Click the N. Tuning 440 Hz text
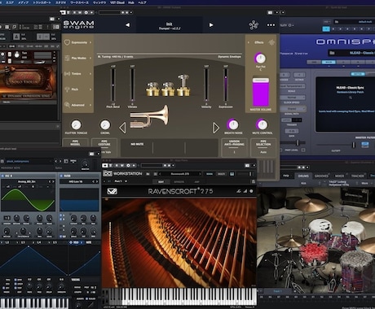 pos(116,57)
